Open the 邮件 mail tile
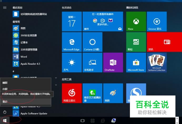182x124 pixels. [x=103, y=21]
